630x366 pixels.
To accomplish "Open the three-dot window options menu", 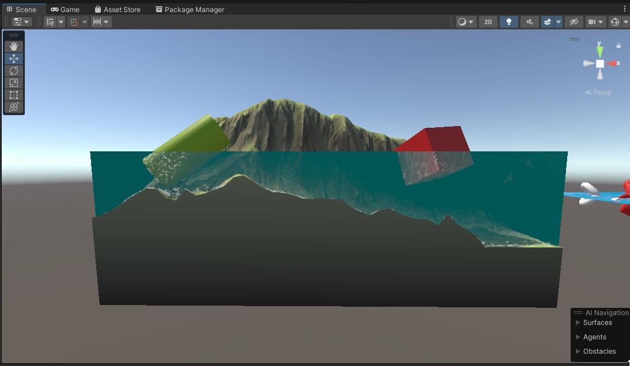I will (x=625, y=9).
